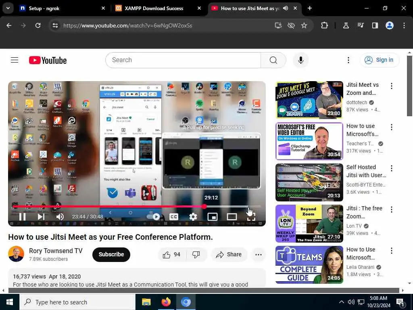Seek on the red video progress bar
Image resolution: width=413 pixels, height=310 pixels.
[137, 206]
